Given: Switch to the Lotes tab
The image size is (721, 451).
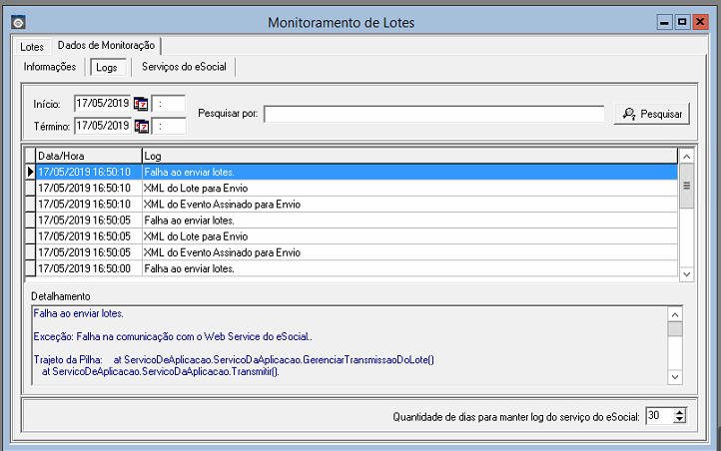Looking at the screenshot, I should pyautogui.click(x=32, y=47).
